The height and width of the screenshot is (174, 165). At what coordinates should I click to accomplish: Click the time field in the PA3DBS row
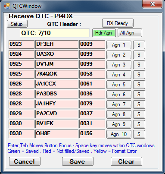tap(22, 94)
